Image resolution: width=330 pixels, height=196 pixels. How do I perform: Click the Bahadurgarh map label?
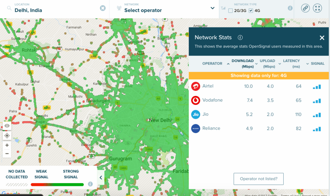click(98, 101)
